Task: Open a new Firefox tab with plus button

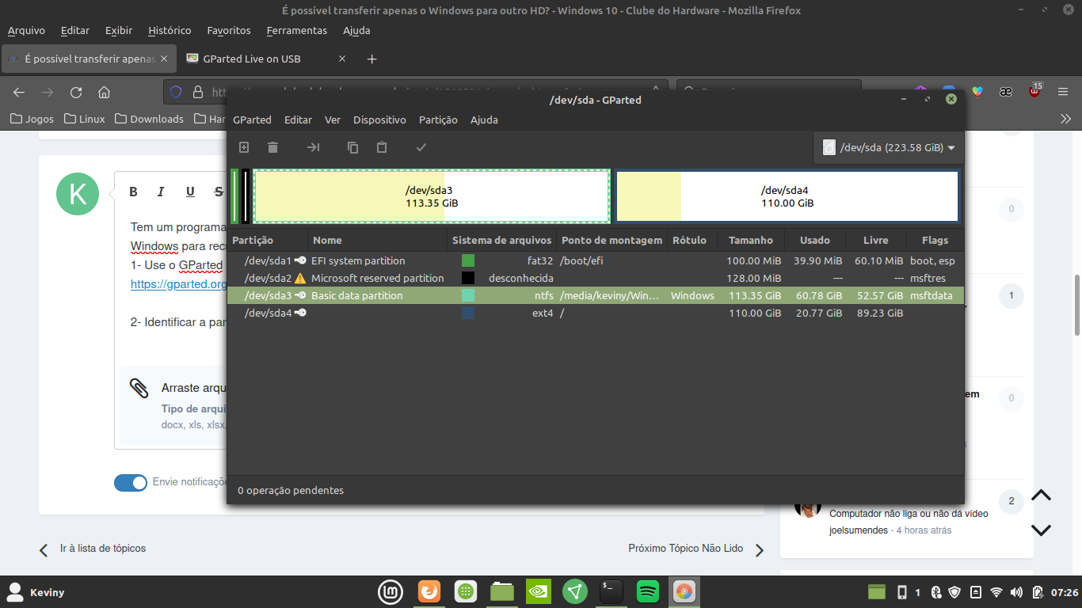Action: pos(372,59)
